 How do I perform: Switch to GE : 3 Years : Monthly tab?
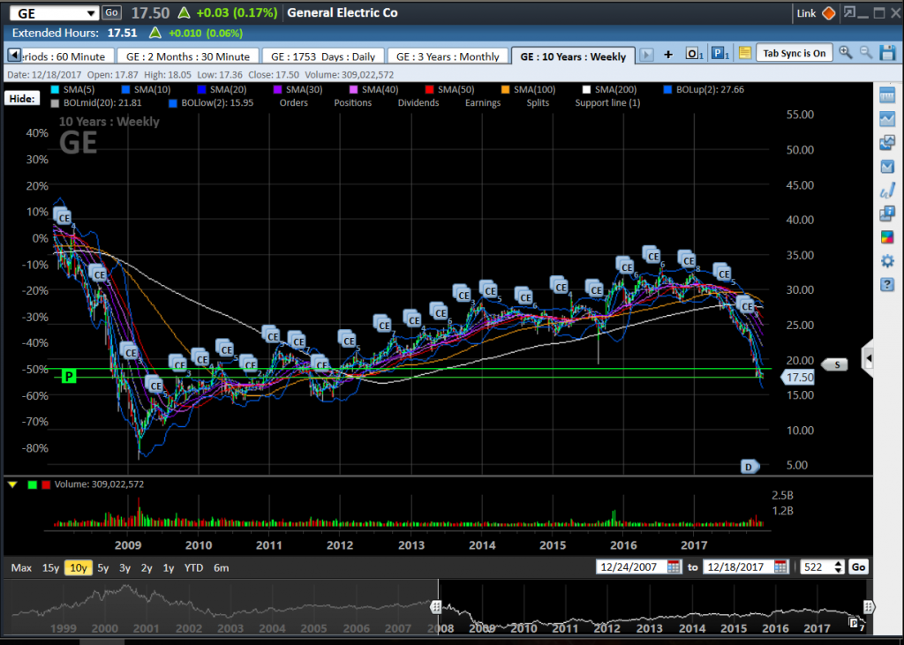(x=448, y=56)
